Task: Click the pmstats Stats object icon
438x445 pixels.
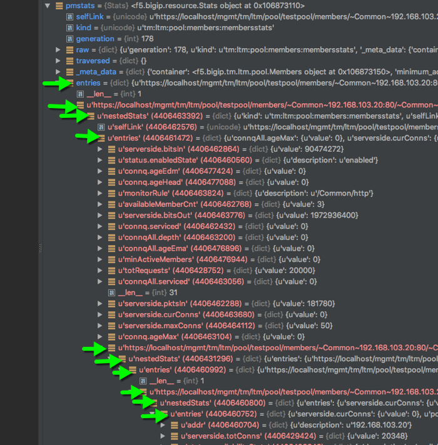Action: [x=59, y=6]
